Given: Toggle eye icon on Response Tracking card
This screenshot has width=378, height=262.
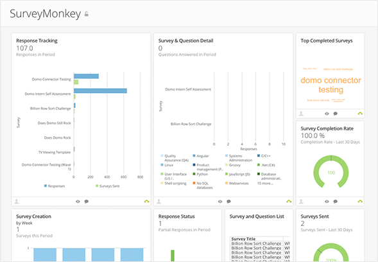Looking at the screenshot, I should coord(78,202).
